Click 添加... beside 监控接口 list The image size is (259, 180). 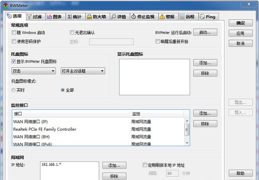coord(205,113)
